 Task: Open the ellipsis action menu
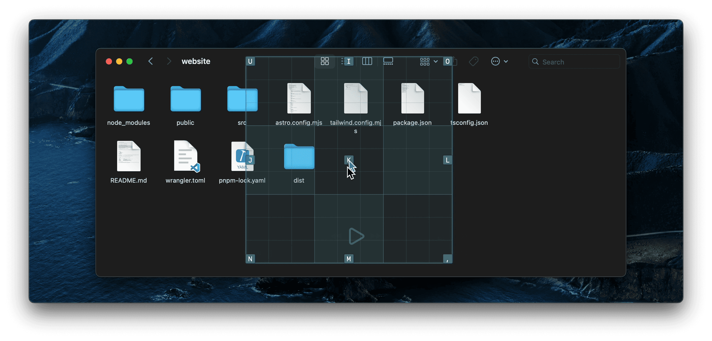[x=495, y=61]
